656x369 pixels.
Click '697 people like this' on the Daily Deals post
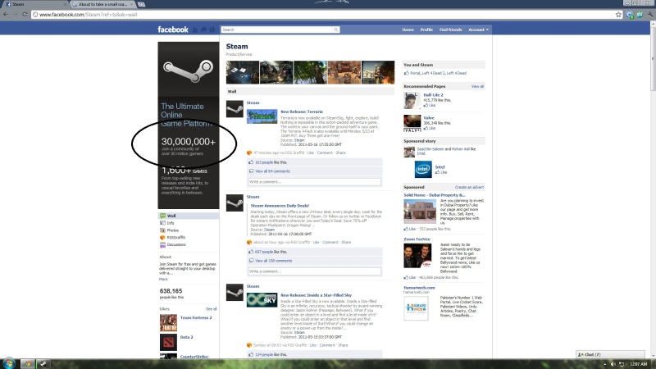coord(271,252)
